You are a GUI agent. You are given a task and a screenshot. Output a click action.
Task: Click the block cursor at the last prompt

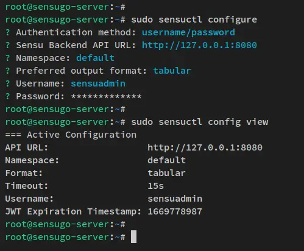[133, 236]
